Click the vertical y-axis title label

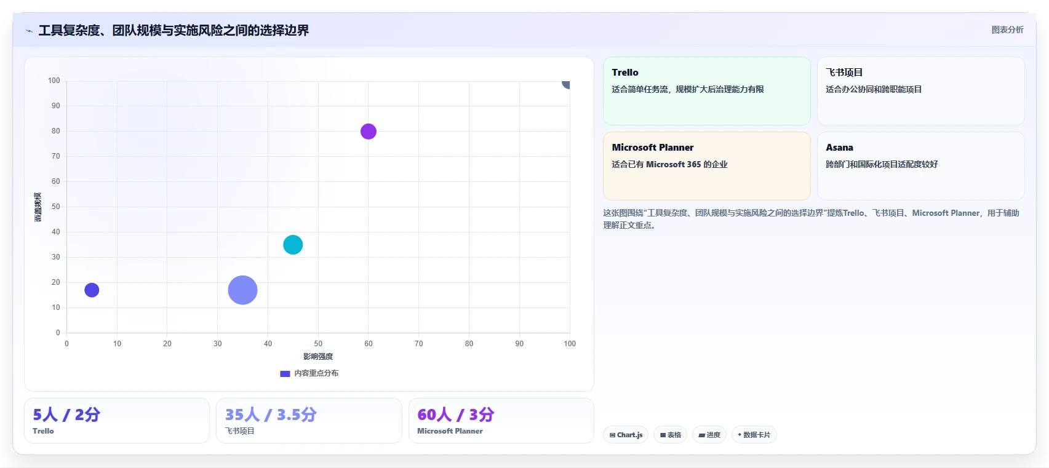(x=38, y=207)
